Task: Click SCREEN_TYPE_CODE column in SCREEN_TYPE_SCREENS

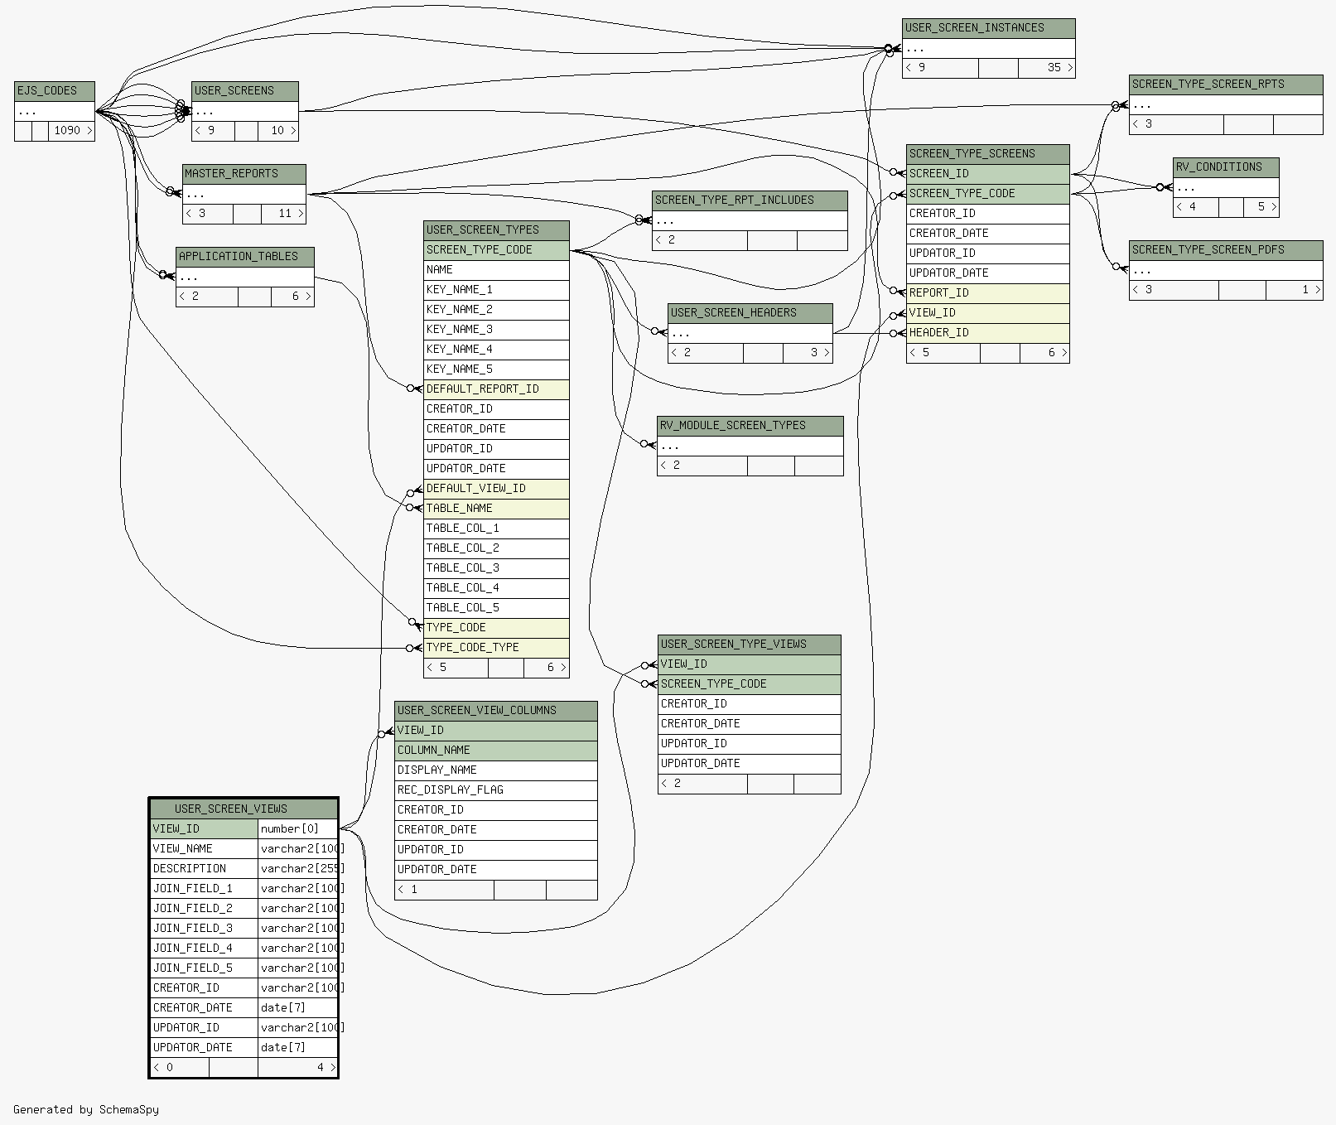Action: [x=988, y=194]
